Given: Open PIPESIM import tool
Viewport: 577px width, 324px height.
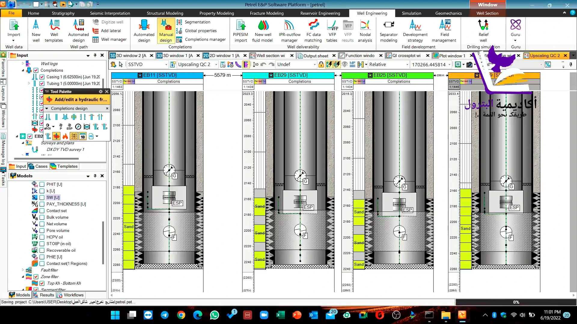Looking at the screenshot, I should pyautogui.click(x=241, y=31).
